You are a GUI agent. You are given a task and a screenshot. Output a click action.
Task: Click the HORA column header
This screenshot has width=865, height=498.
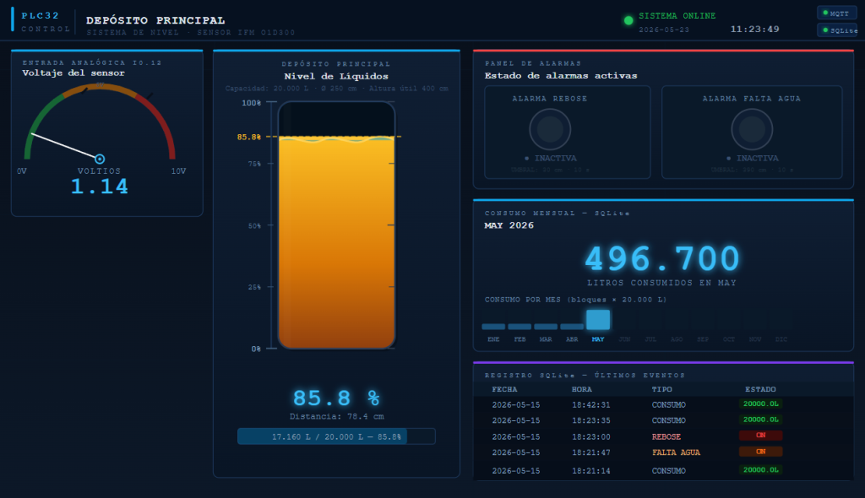(x=582, y=389)
